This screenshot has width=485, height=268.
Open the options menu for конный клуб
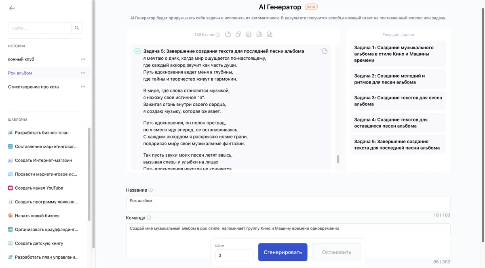83,59
